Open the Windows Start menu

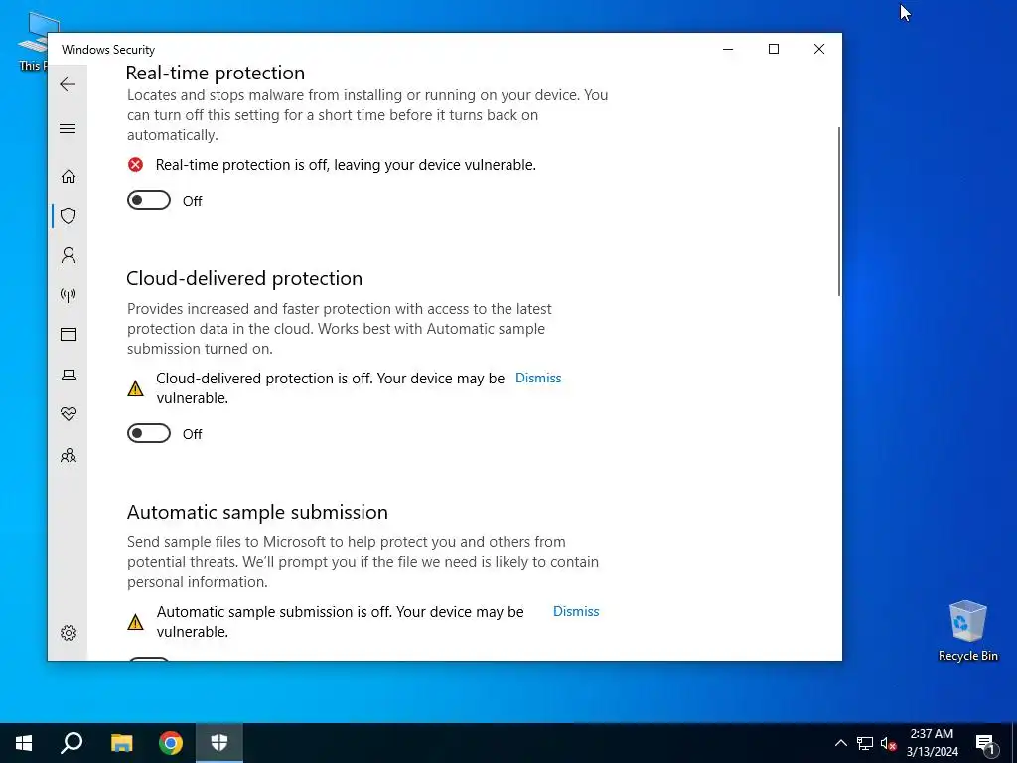click(24, 743)
